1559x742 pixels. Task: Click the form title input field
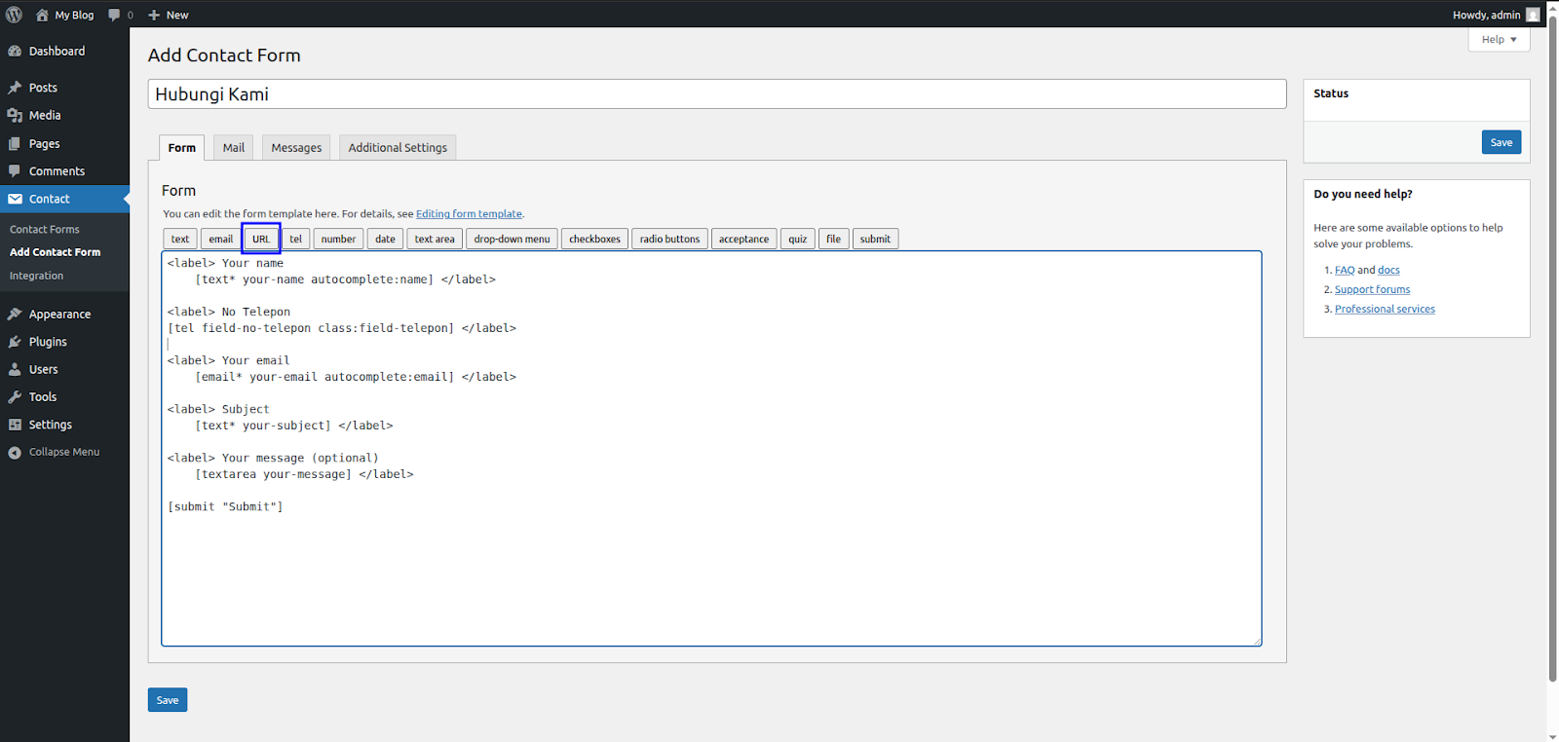point(716,94)
